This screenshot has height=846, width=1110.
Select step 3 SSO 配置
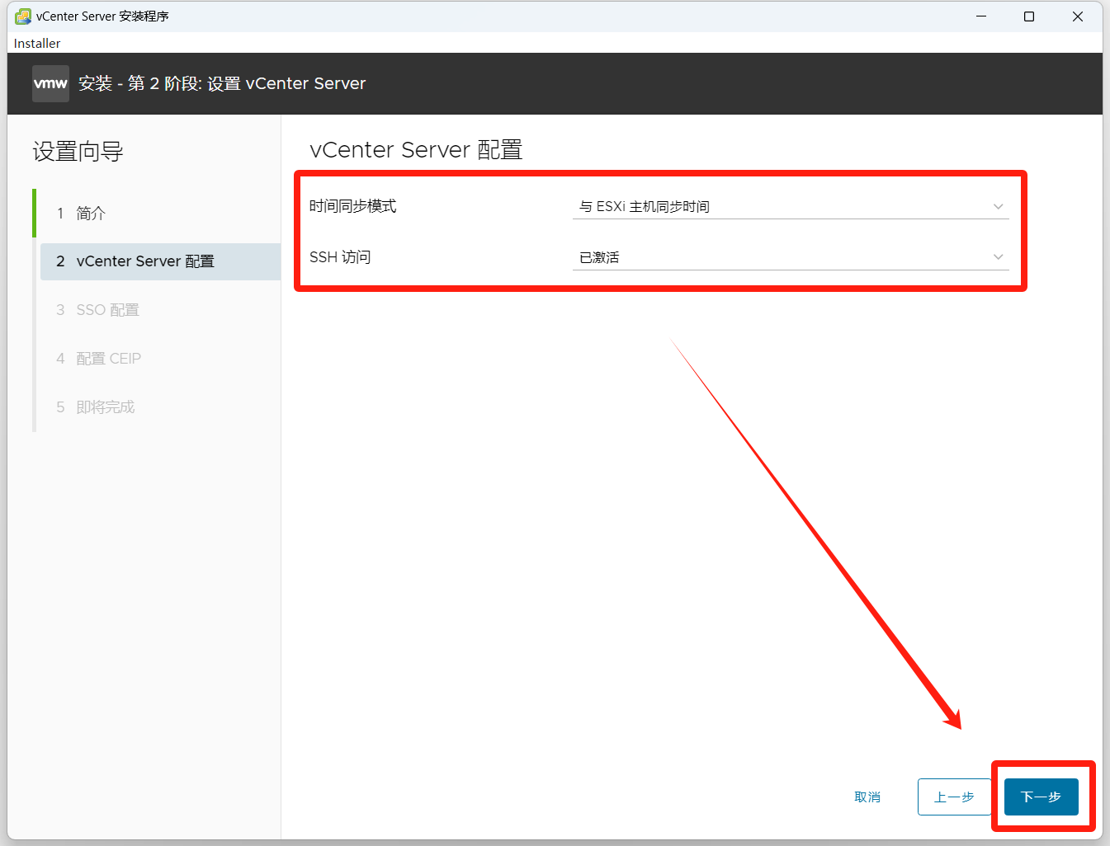(107, 310)
